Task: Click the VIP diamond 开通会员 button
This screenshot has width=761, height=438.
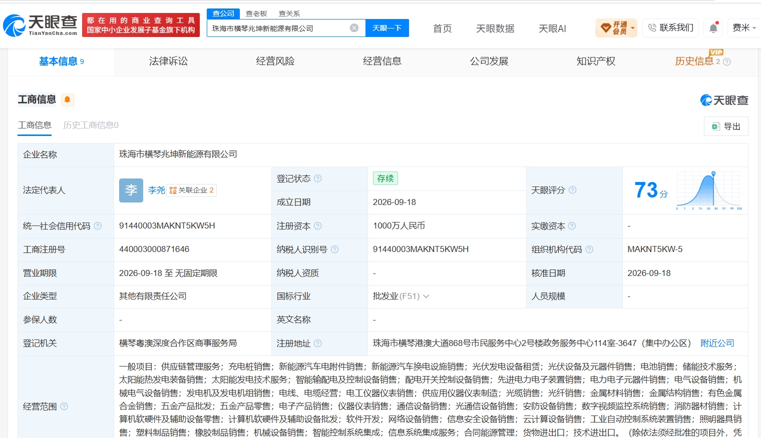Action: (x=616, y=28)
